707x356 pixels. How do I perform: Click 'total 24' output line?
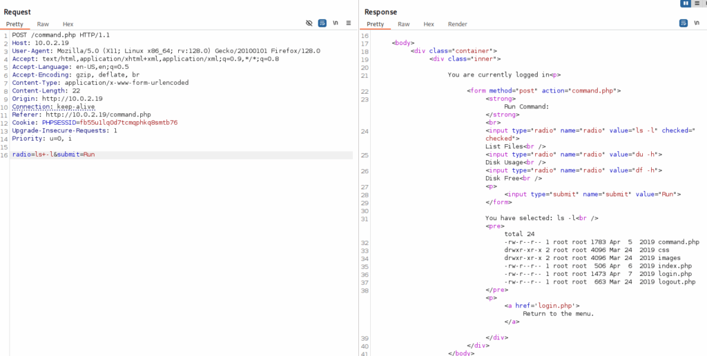[519, 235]
